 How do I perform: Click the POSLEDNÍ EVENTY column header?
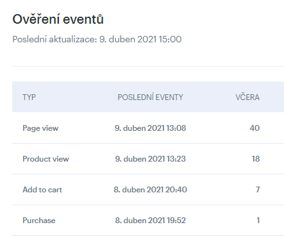coord(150,97)
